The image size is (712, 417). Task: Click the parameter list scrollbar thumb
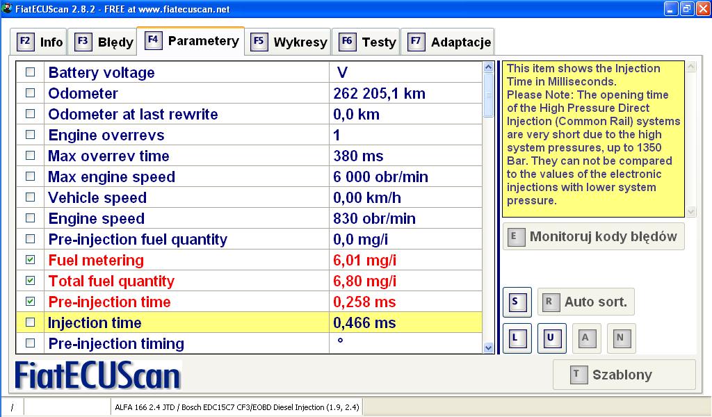488,95
